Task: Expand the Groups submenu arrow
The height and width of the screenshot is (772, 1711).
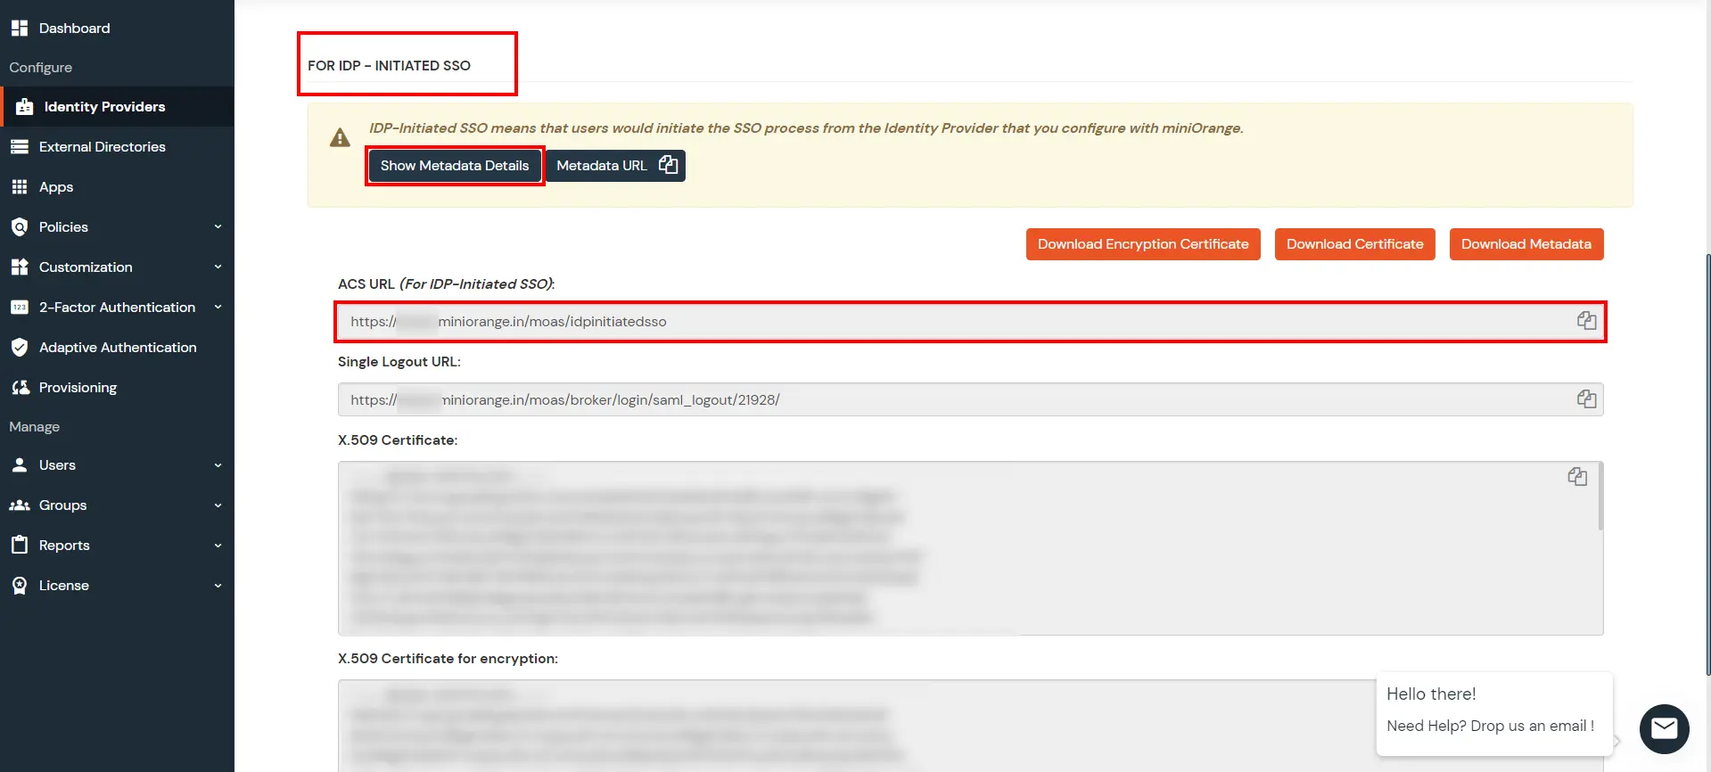Action: click(218, 505)
